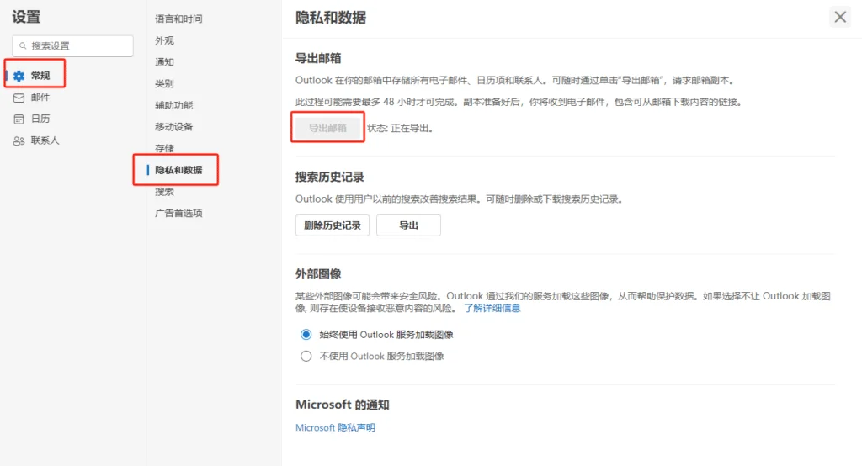Open 外观 settings section

(x=164, y=40)
